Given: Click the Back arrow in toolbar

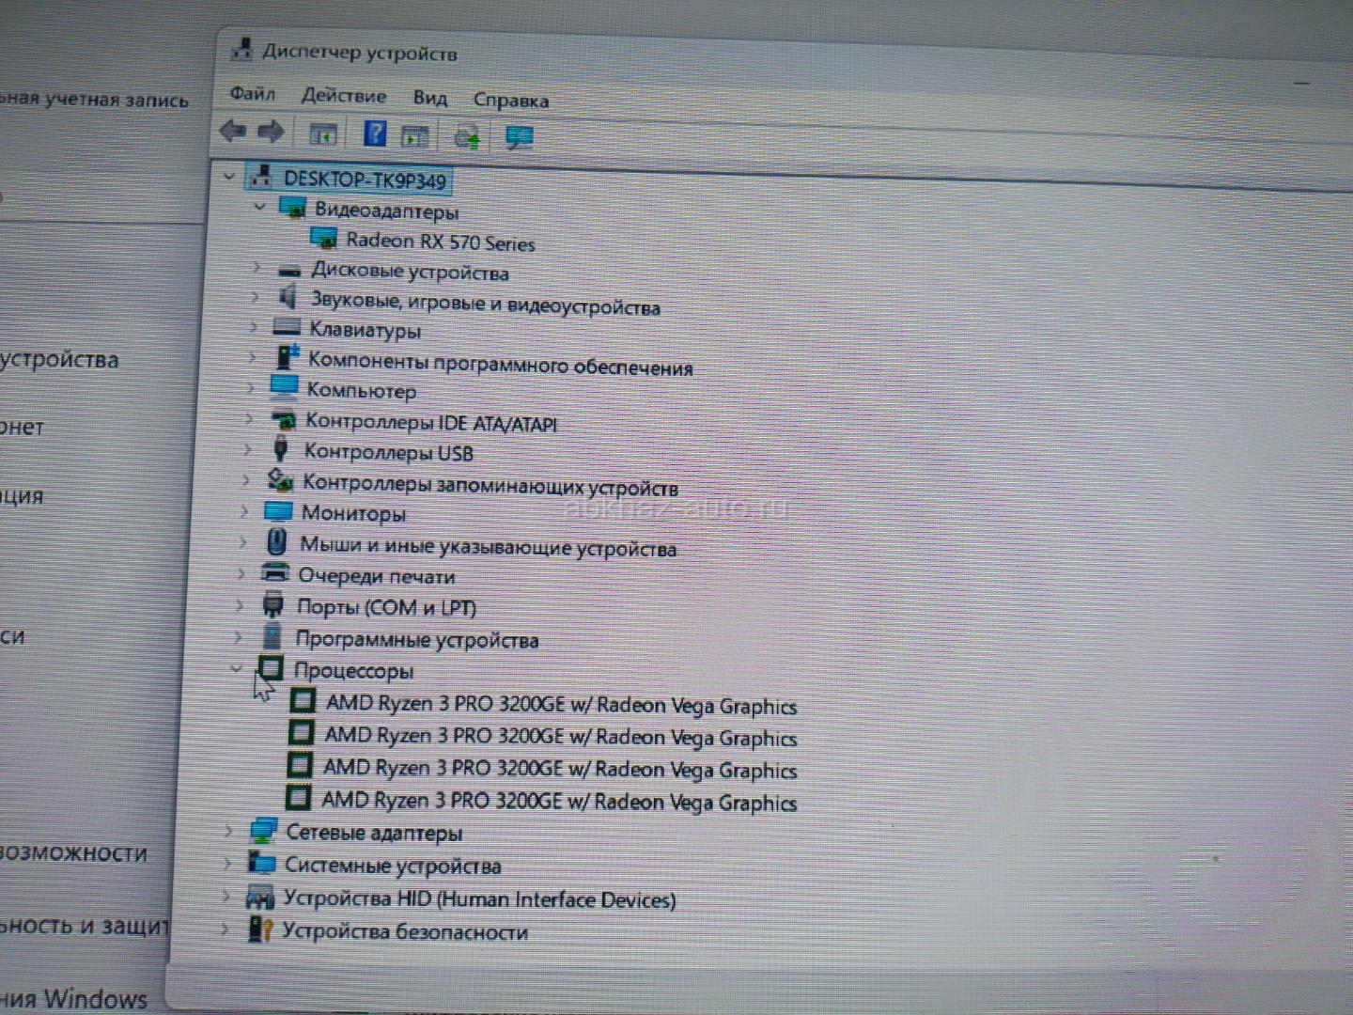Looking at the screenshot, I should point(232,132).
